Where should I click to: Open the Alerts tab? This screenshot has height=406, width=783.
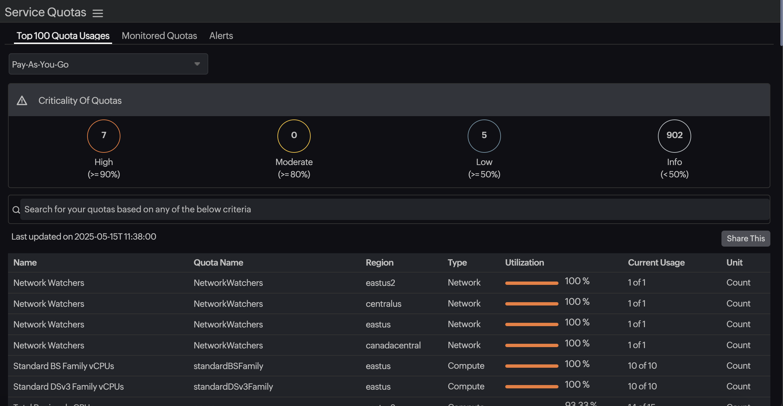(x=221, y=36)
